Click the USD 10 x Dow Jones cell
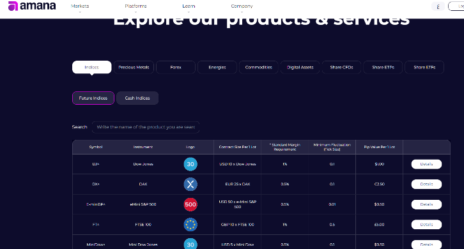This screenshot has width=464, height=249. coord(237,164)
